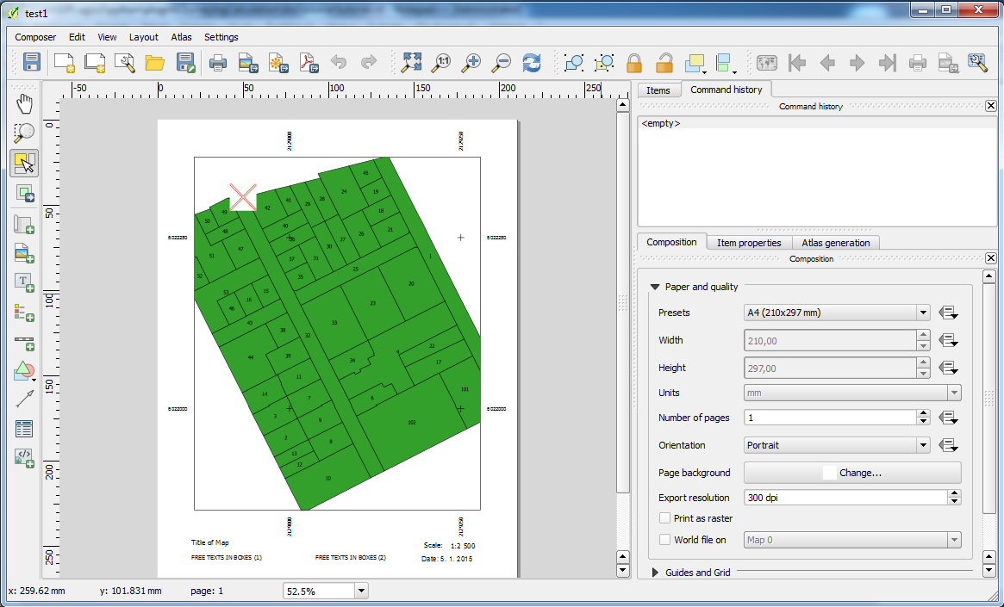Viewport: 1004px width, 607px height.
Task: Select the Add arrow tool
Action: click(24, 399)
